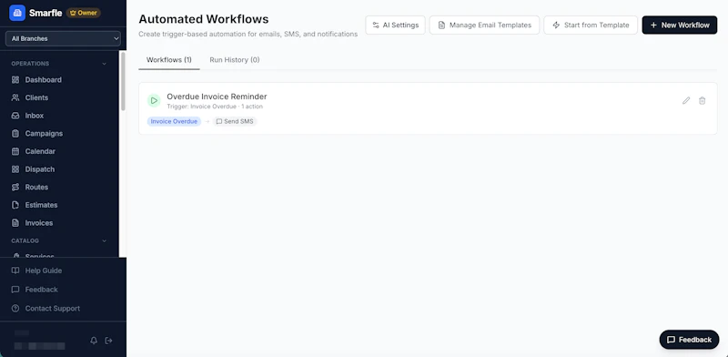
Task: Click the notifications bell icon
Action: [x=94, y=341]
